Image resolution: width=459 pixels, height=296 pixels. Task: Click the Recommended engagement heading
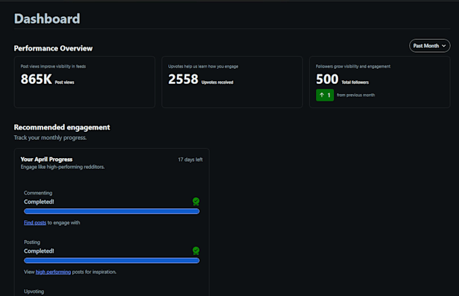(62, 128)
